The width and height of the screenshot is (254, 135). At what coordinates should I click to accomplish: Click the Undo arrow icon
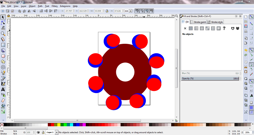pos(246,50)
